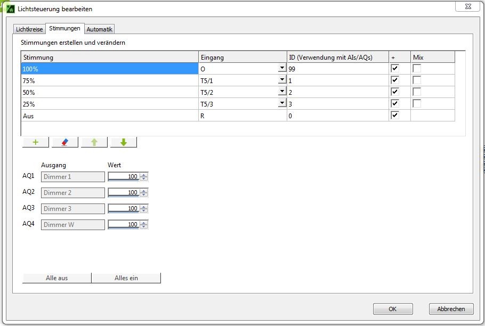Toggle the + checkbox in the 25% row
This screenshot has height=326, width=485.
pos(395,103)
